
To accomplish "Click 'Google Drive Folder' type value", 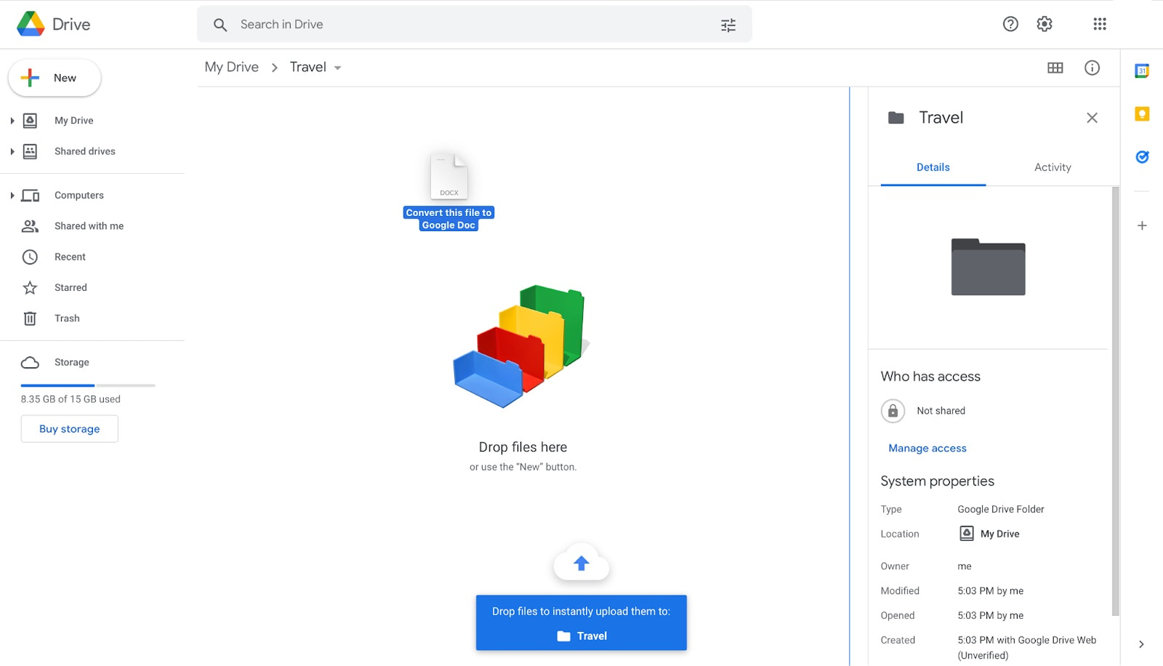I will point(1001,510).
